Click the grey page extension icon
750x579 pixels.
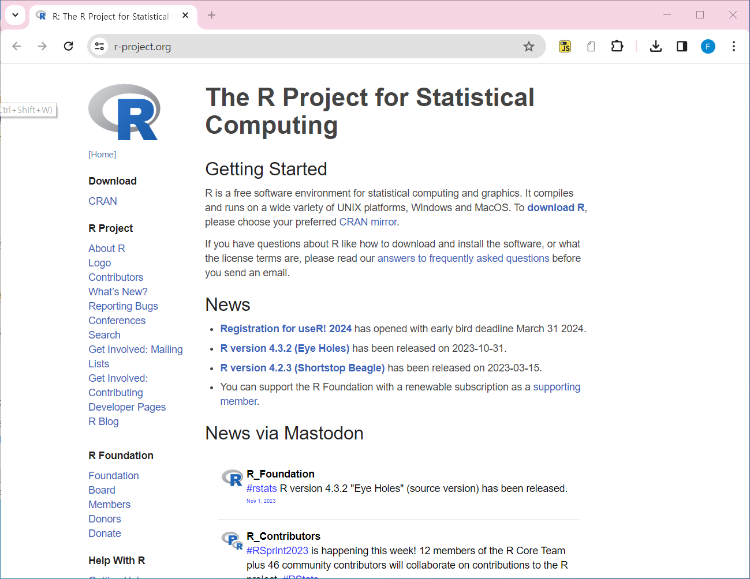(591, 46)
